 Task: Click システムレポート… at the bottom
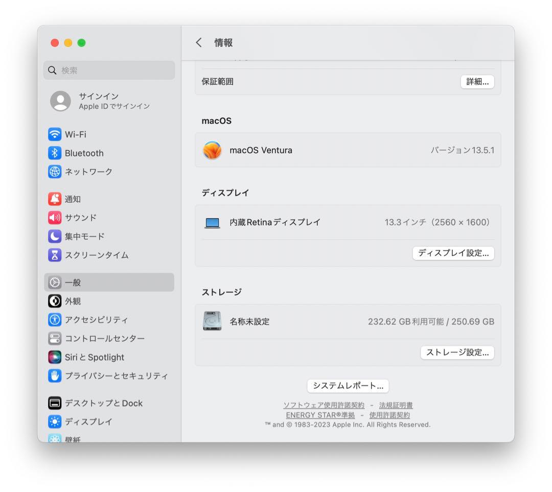(347, 386)
